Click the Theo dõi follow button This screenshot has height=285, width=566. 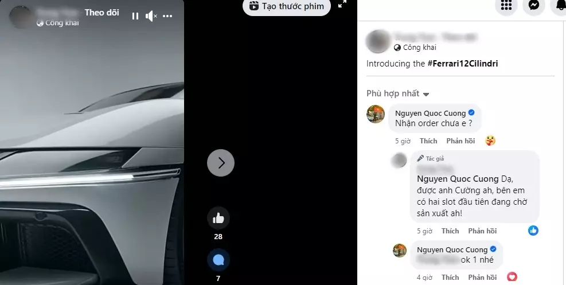click(102, 12)
